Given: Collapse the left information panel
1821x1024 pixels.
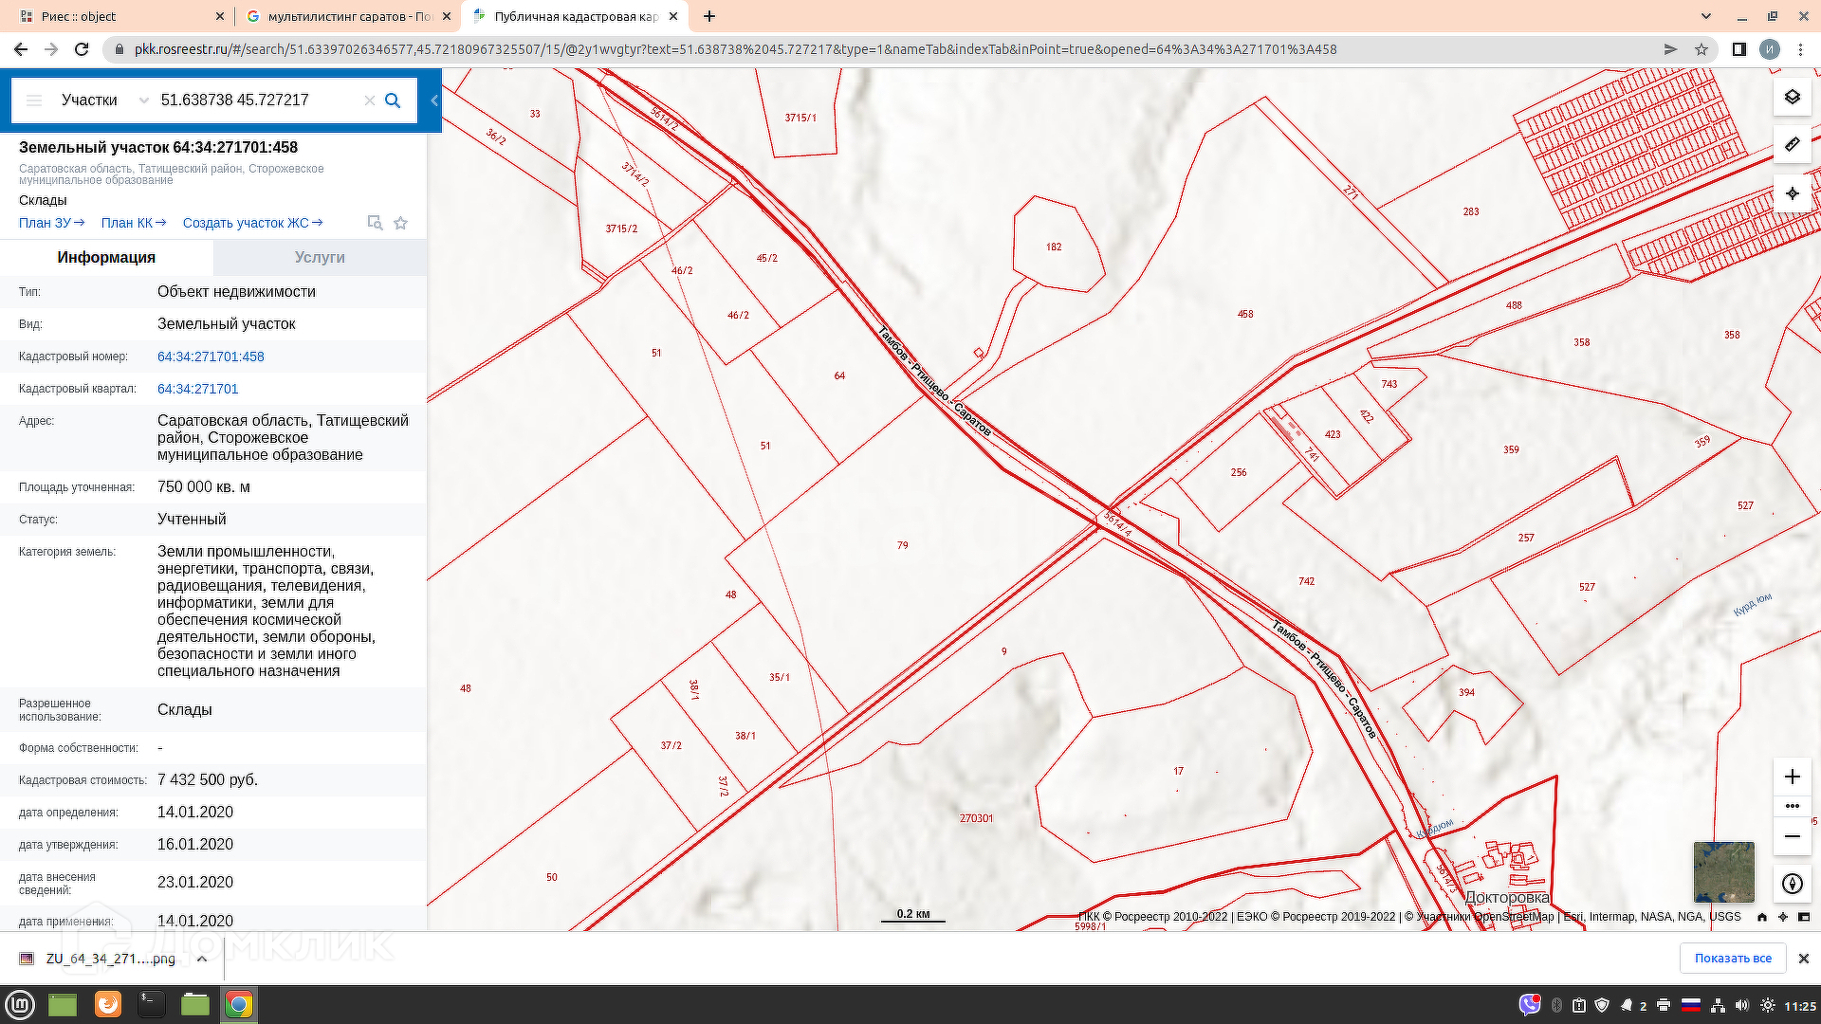Looking at the screenshot, I should click(x=434, y=101).
